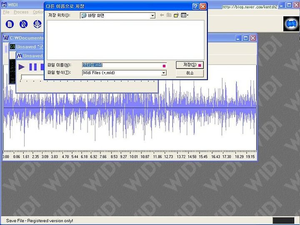Click the dark indicator box in the status bar

point(283,220)
